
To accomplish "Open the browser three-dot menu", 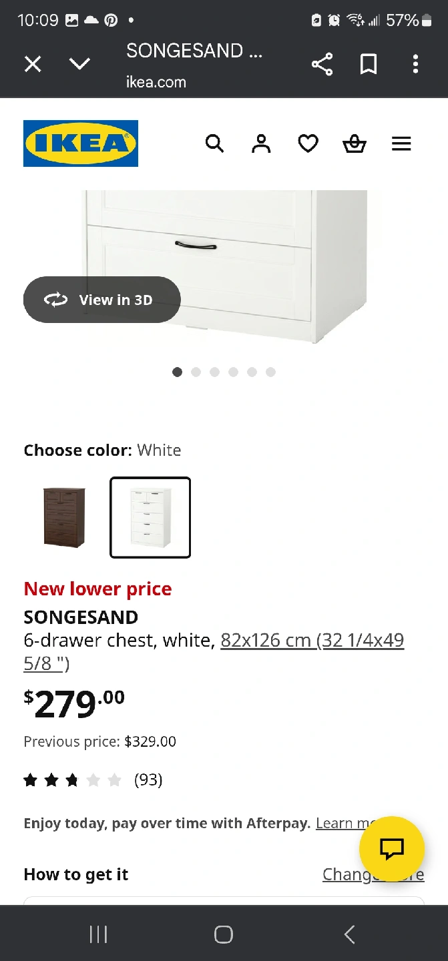I will click(415, 64).
